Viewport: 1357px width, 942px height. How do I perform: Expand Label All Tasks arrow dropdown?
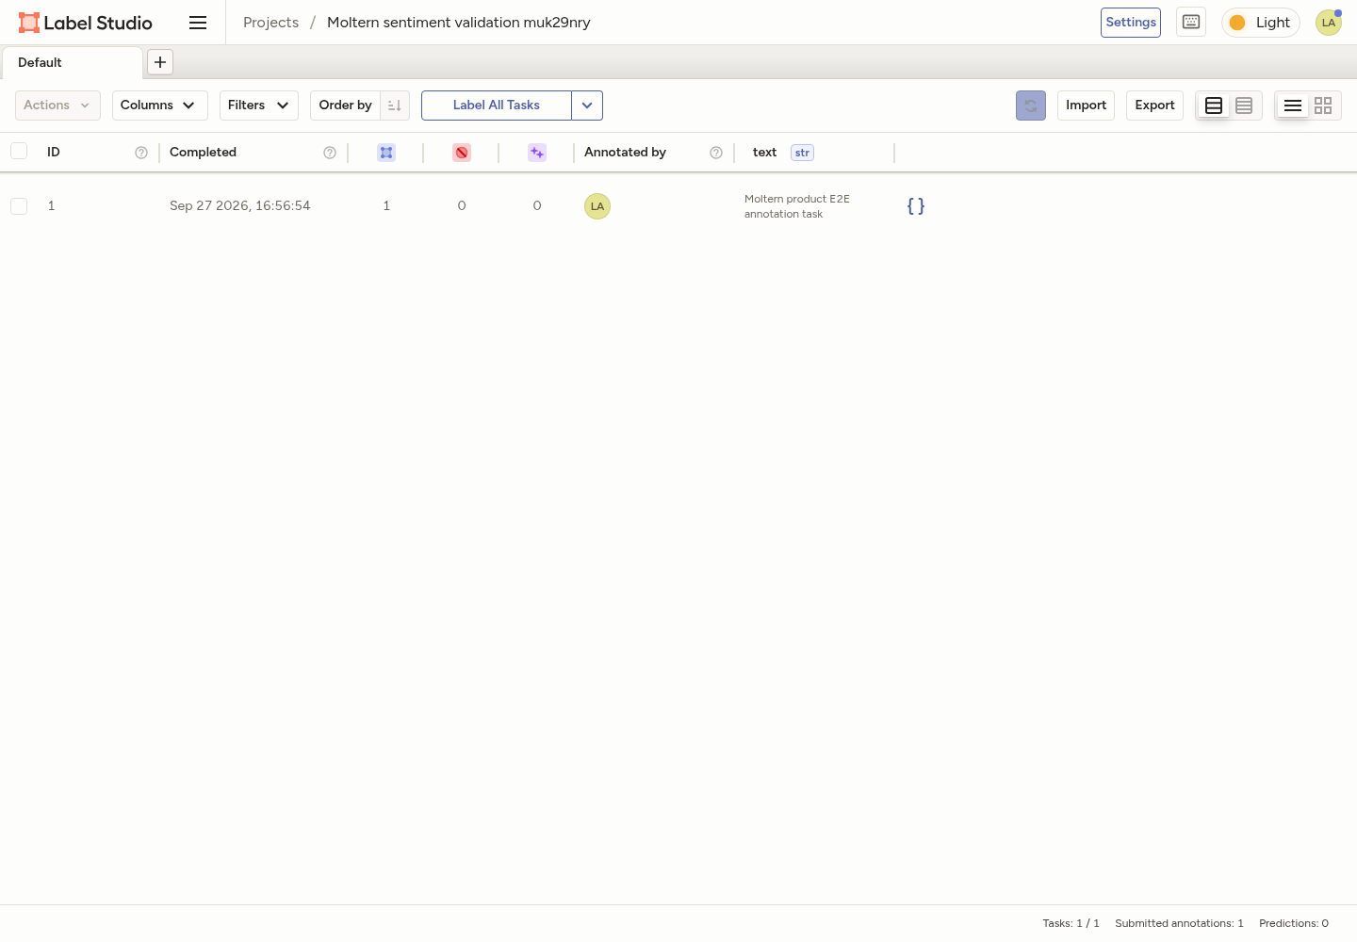click(587, 106)
